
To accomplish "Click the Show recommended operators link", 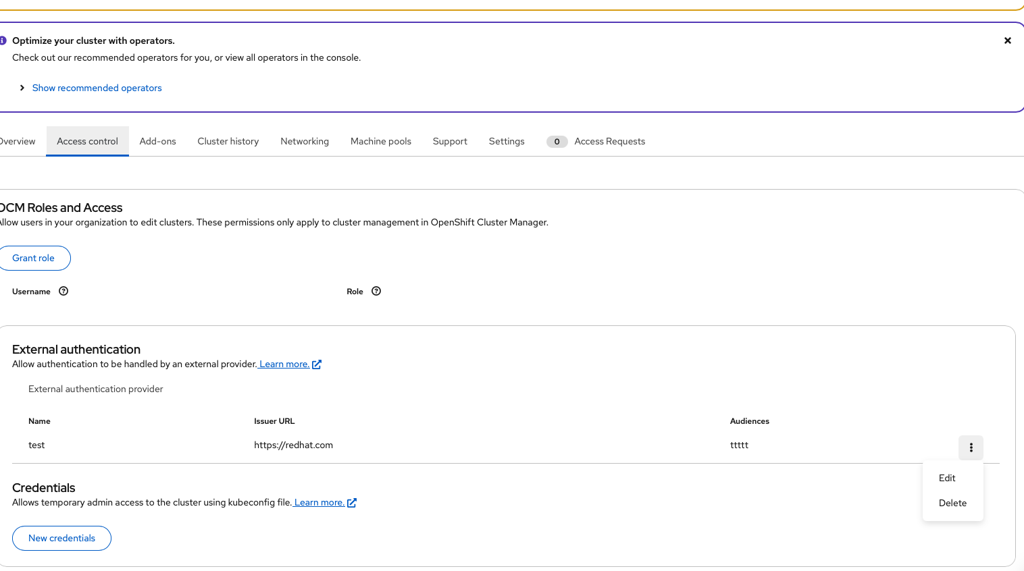I will (x=97, y=88).
